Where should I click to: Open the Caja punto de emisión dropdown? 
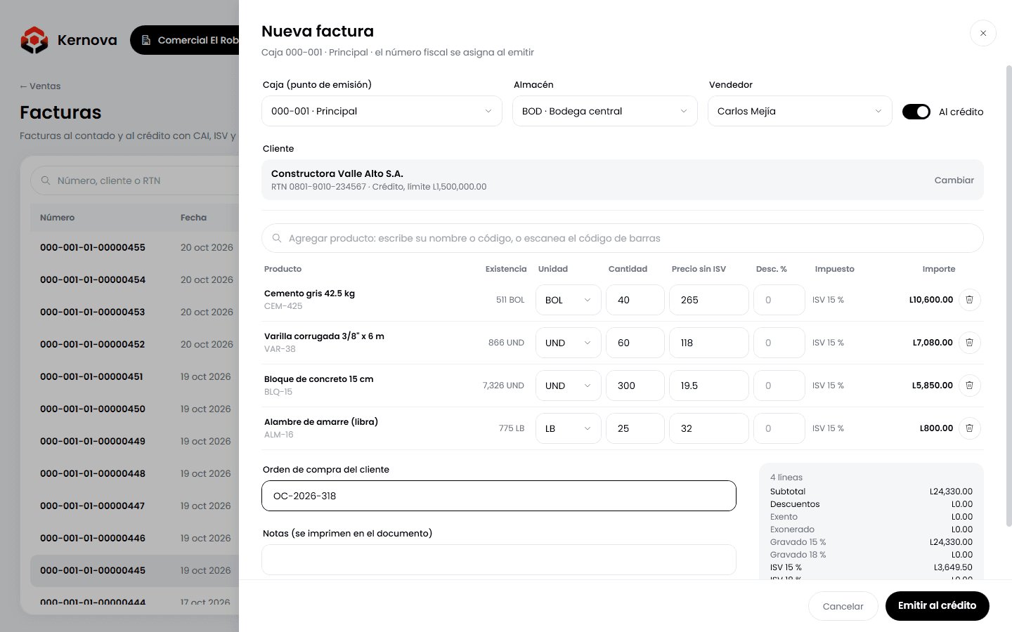382,112
